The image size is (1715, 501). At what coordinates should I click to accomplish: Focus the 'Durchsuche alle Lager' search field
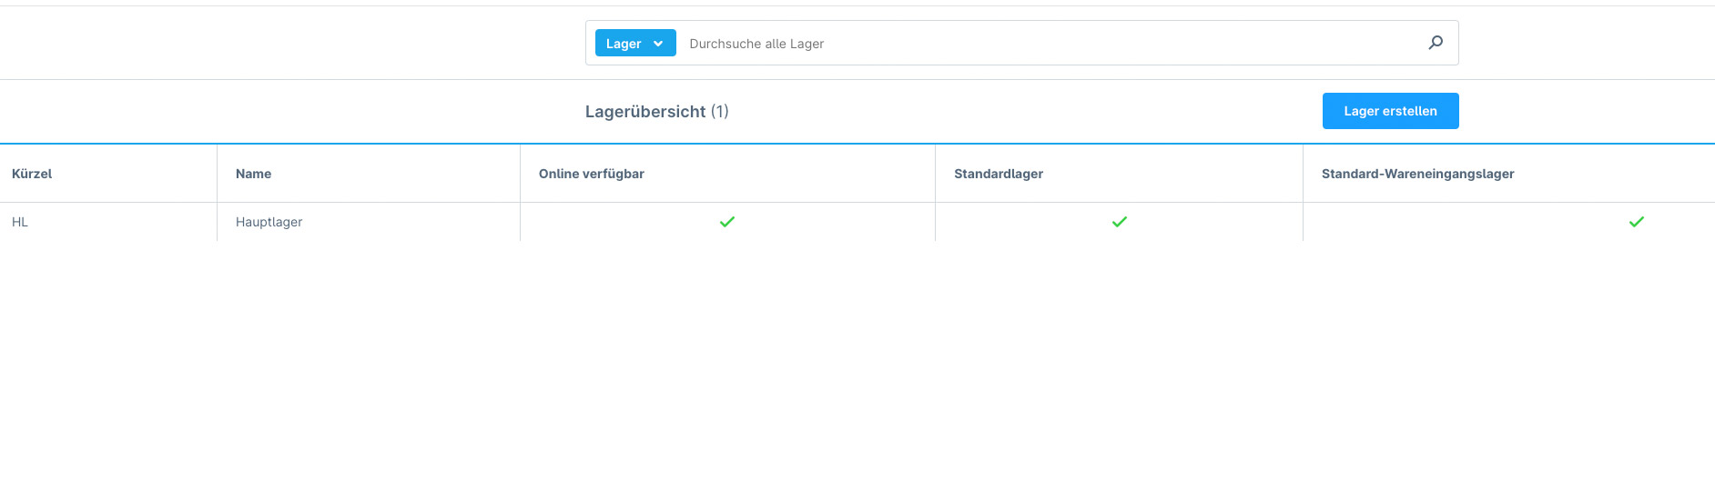click(x=1047, y=44)
